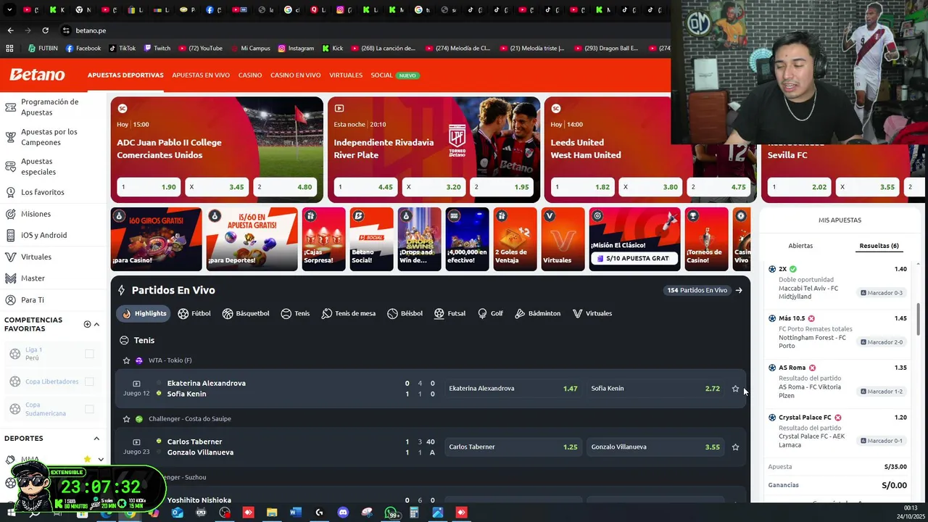Select the Futsal live filter
928x522 pixels.
coord(449,313)
